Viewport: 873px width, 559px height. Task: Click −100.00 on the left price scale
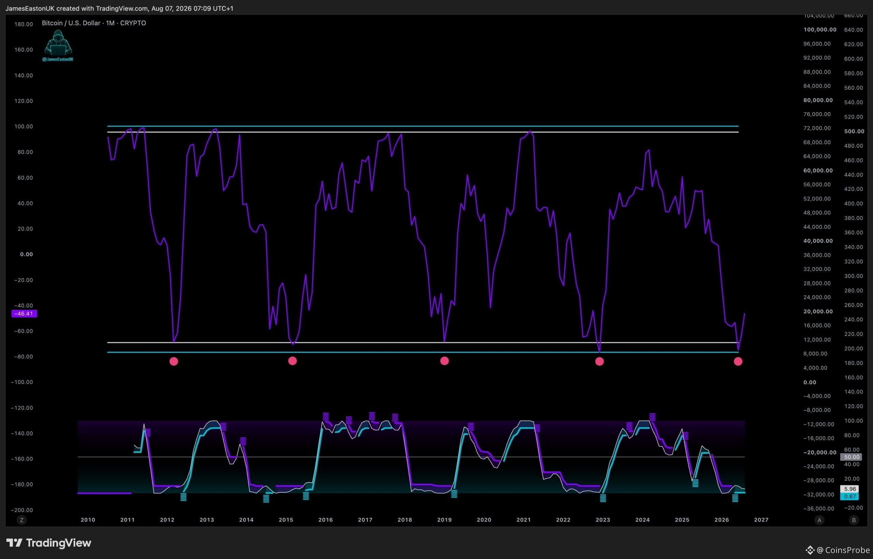(22, 382)
